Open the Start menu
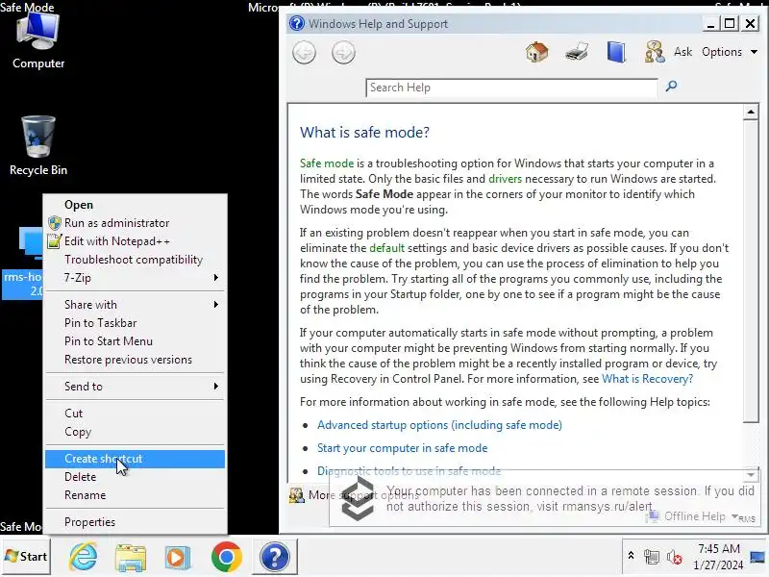This screenshot has height=577, width=769. 26,557
